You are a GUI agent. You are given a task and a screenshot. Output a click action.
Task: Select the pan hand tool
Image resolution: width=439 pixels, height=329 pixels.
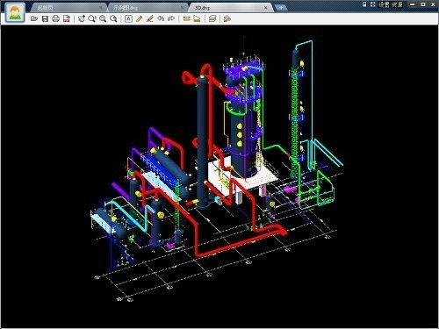(82, 19)
